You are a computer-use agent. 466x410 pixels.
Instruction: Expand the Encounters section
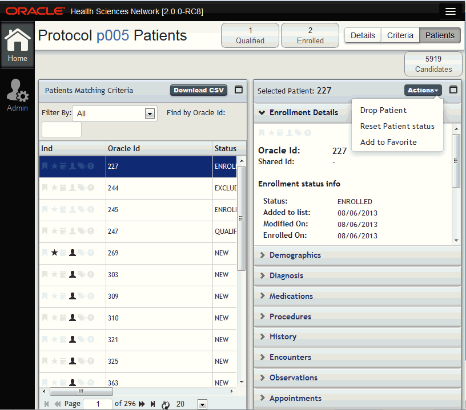[263, 357]
